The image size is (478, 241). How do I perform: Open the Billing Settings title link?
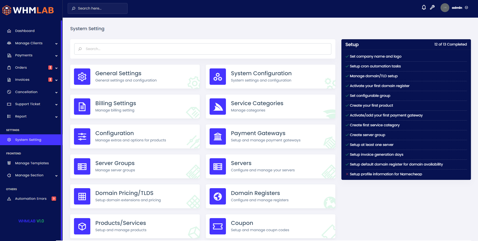(115, 103)
